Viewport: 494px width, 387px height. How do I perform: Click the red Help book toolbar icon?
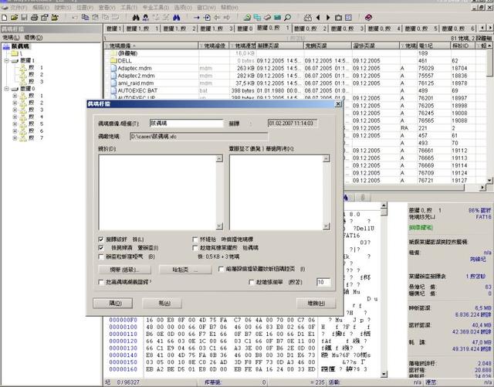[x=368, y=18]
